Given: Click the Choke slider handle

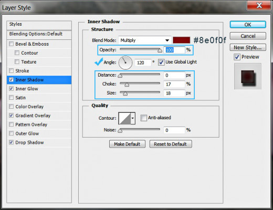Looking at the screenshot, I should (127, 85).
